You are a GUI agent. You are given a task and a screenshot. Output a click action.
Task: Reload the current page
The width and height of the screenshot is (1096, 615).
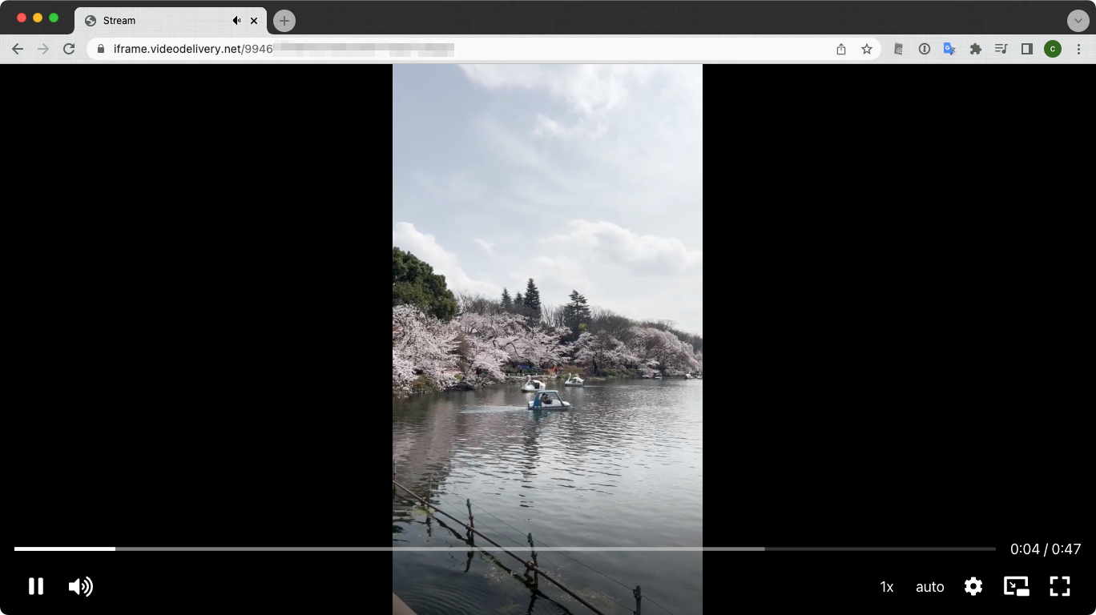click(x=69, y=49)
